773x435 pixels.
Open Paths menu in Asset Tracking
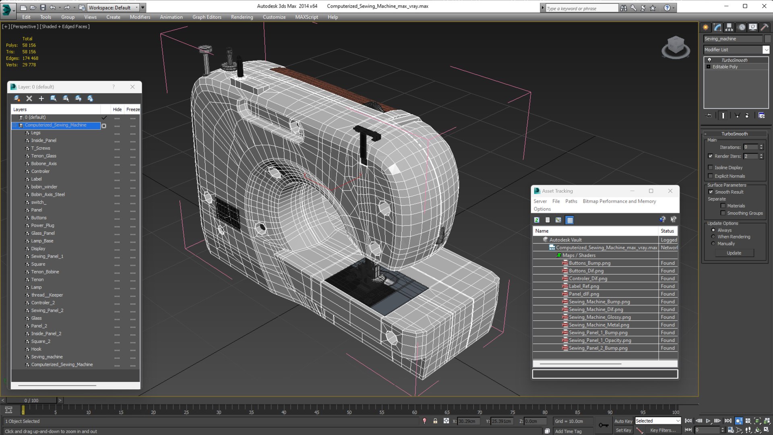571,201
